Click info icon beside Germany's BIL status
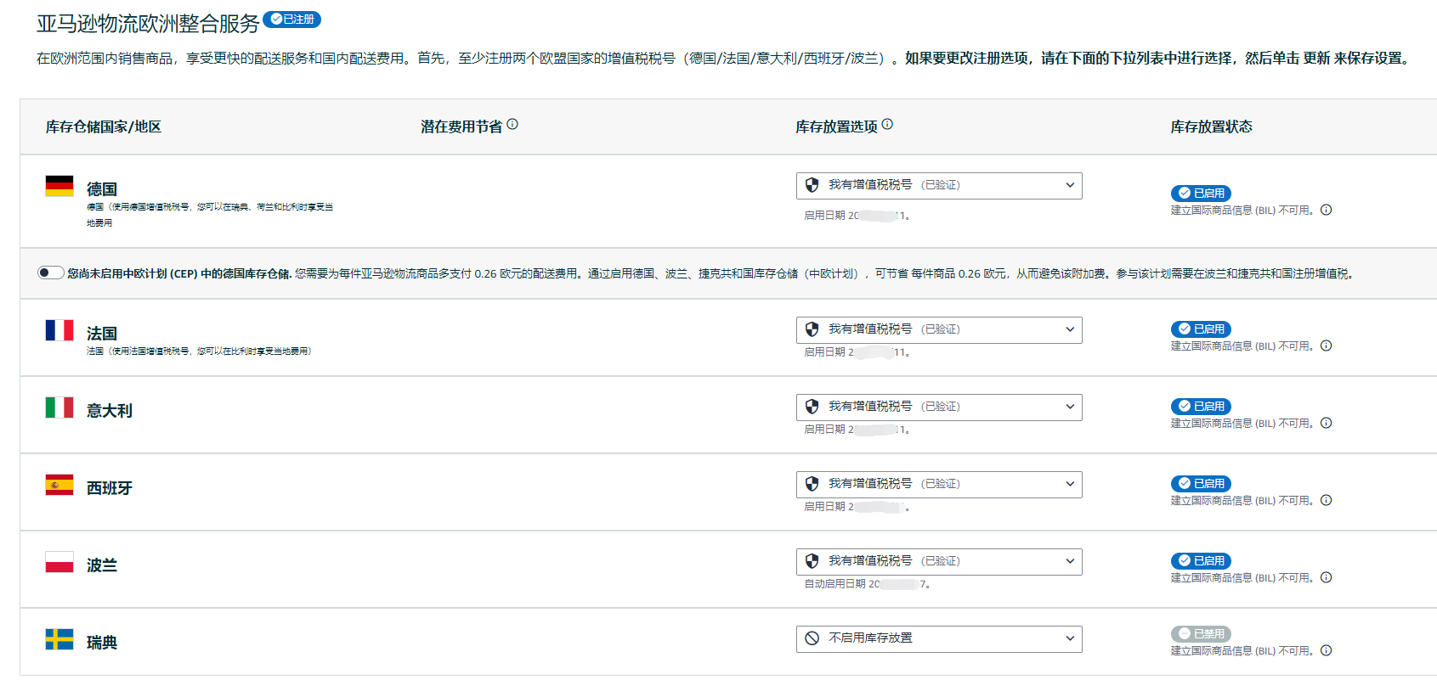1437x680 pixels. pyautogui.click(x=1326, y=211)
